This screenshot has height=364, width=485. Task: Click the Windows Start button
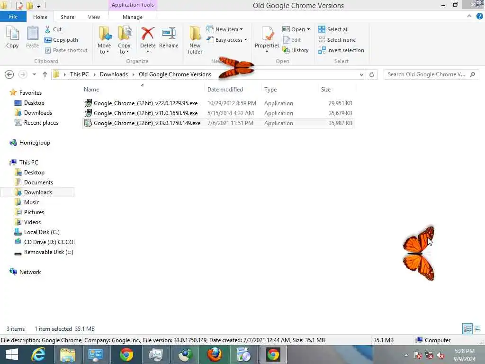[12, 355]
